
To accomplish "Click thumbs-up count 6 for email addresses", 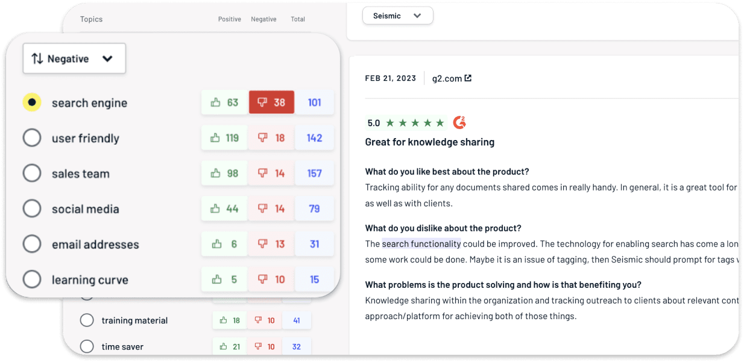I will (x=224, y=244).
